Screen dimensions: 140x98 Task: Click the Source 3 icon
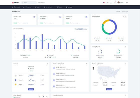tap(15, 84)
